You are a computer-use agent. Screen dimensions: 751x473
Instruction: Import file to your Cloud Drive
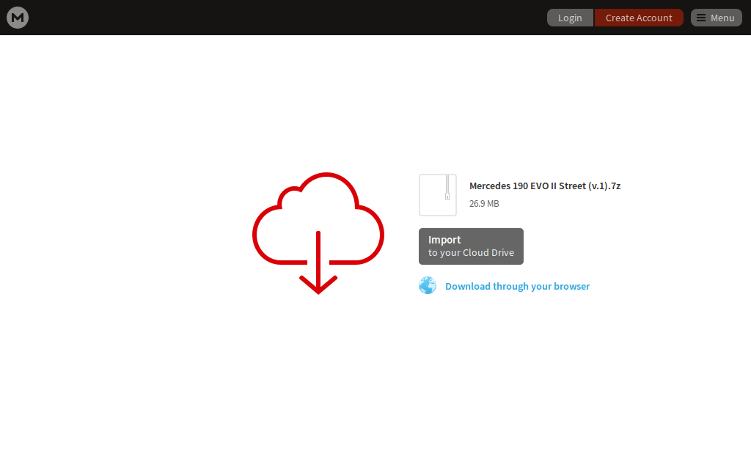tap(471, 246)
